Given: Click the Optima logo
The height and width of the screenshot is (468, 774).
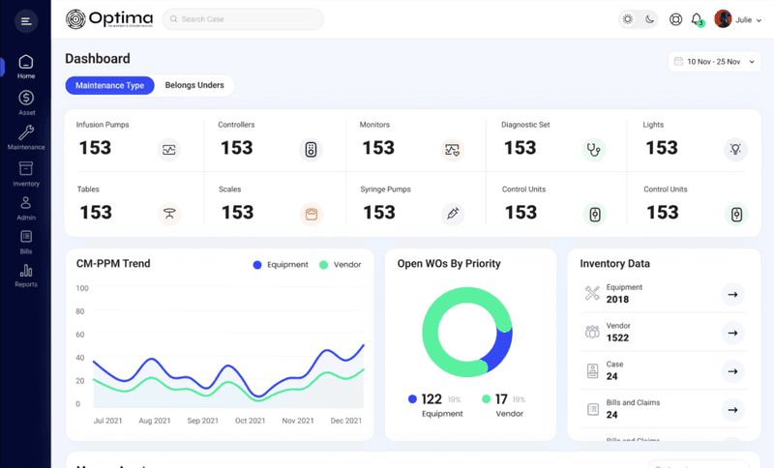Looking at the screenshot, I should pos(109,19).
